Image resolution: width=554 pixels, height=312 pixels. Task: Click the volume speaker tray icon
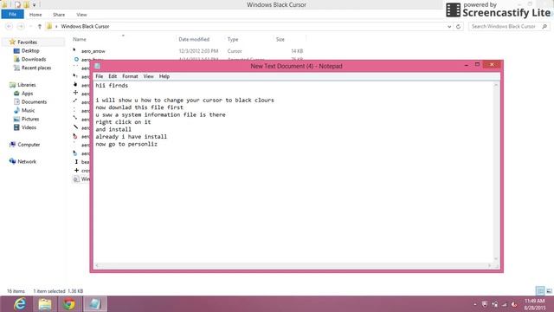(x=514, y=304)
